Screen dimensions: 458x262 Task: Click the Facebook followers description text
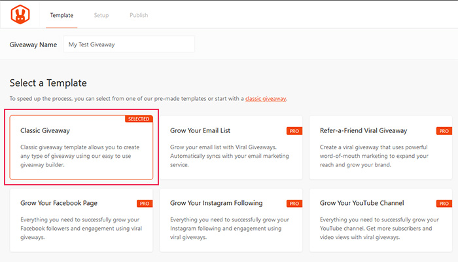[81, 229]
